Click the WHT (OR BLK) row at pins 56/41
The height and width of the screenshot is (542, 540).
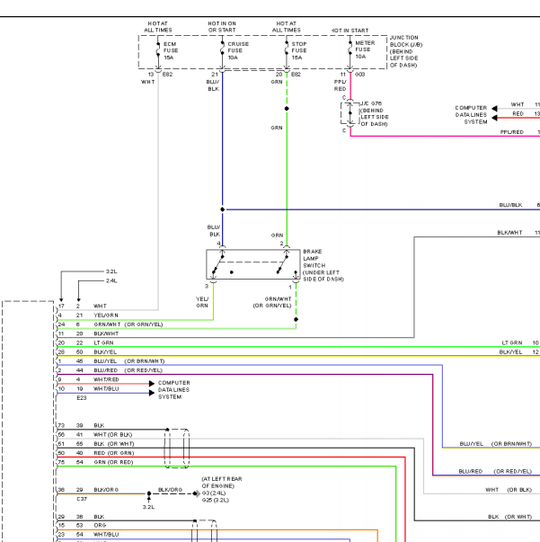pyautogui.click(x=95, y=434)
